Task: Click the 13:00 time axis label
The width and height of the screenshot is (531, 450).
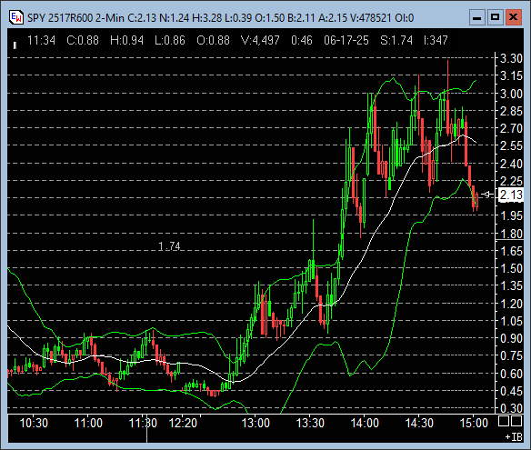Action: tap(255, 423)
